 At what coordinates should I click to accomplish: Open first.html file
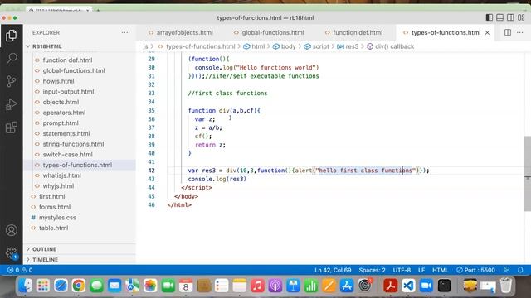(x=51, y=196)
